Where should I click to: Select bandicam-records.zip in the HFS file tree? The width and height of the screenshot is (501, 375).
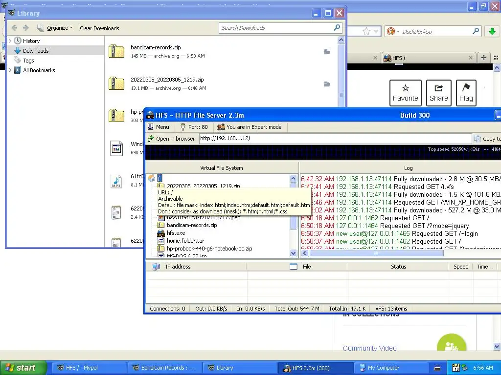[192, 225]
